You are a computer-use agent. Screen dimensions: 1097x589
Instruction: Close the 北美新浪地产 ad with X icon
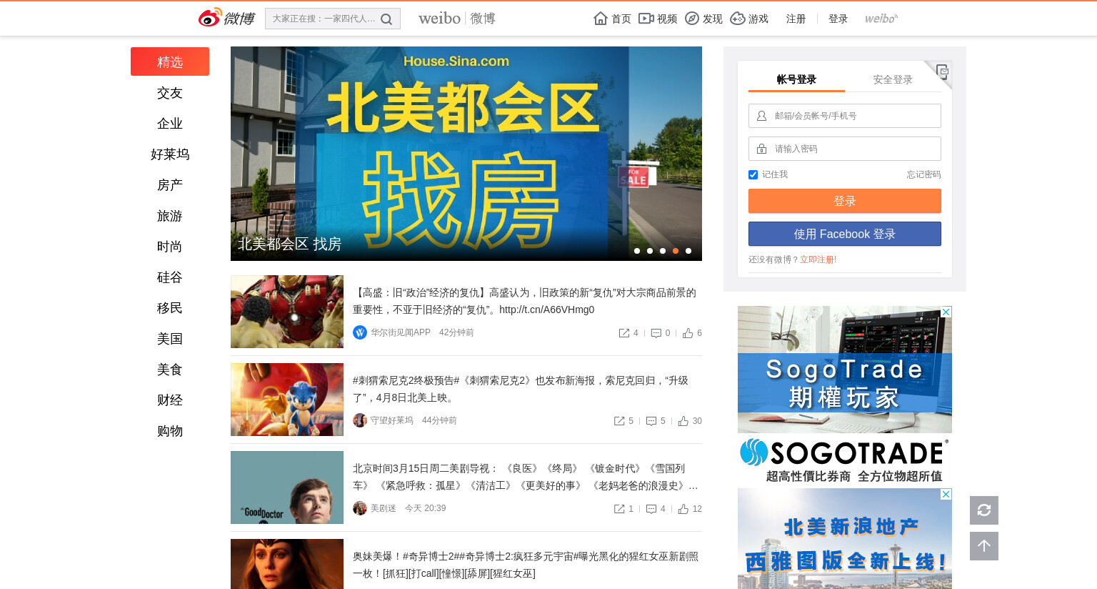[946, 494]
